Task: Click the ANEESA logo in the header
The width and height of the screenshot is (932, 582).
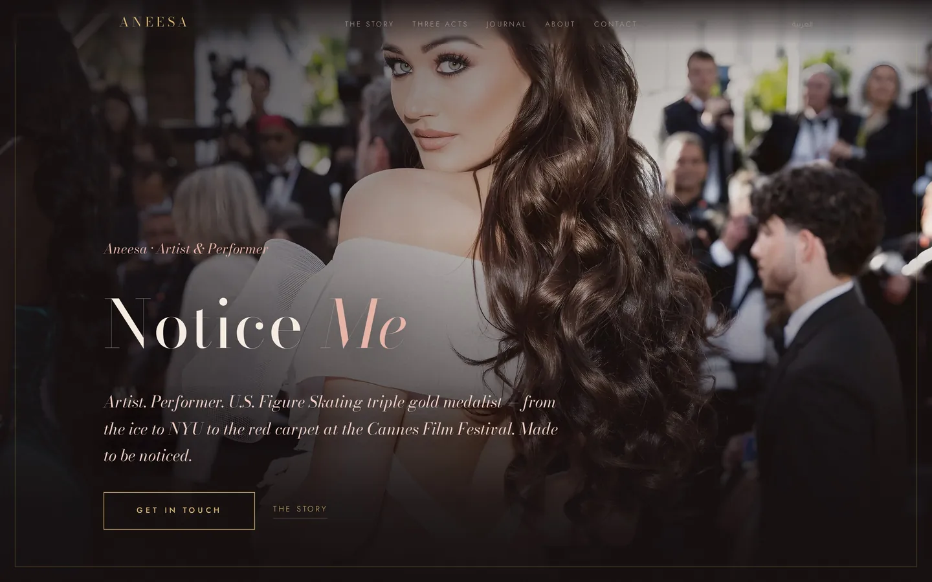Action: (x=153, y=23)
